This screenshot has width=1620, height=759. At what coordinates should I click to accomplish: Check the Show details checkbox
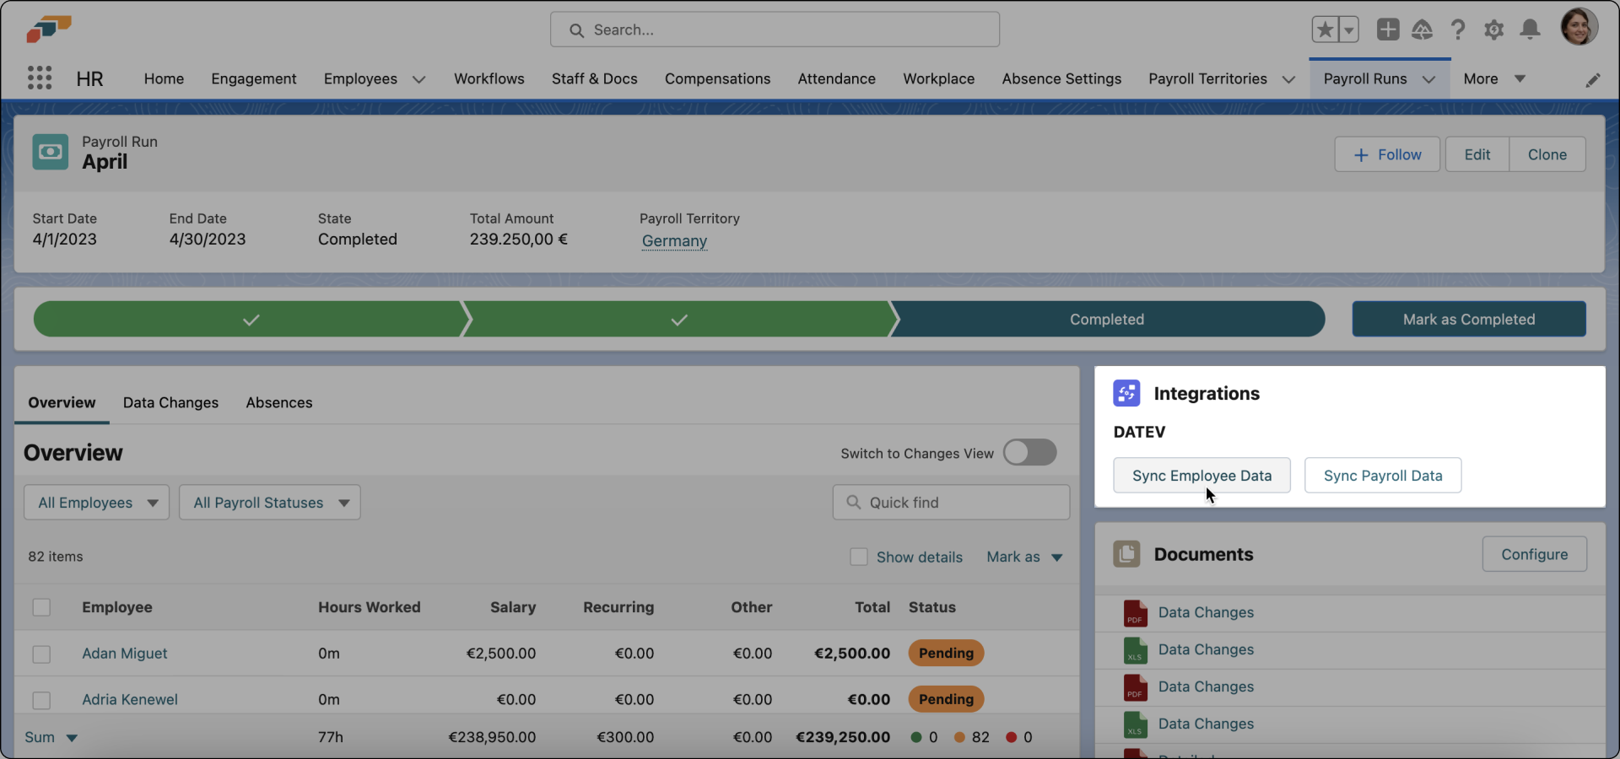859,557
